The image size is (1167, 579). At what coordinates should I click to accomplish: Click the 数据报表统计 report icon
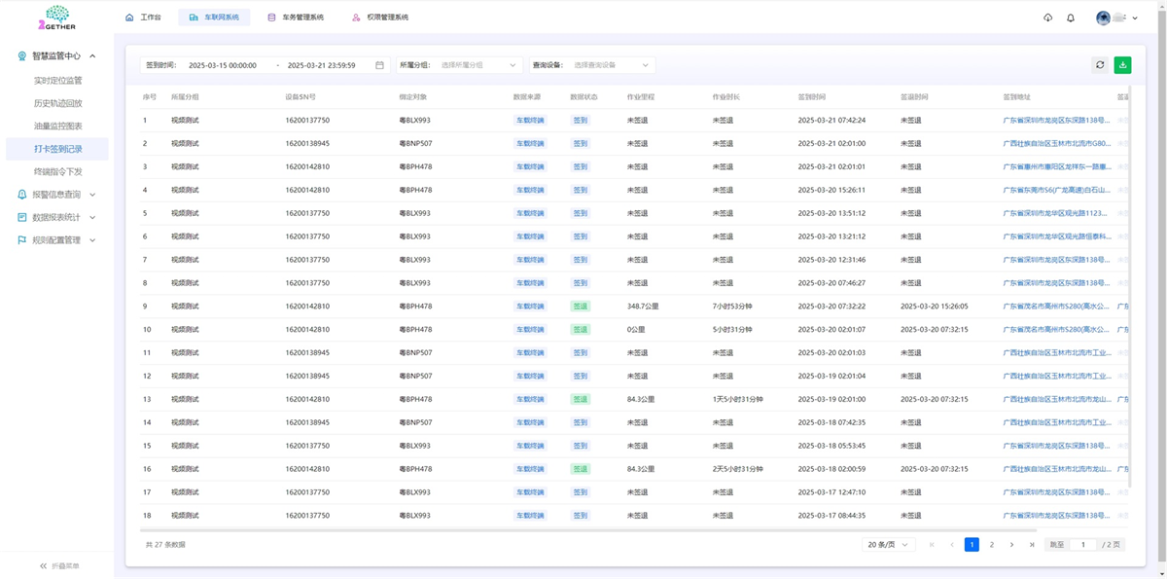[22, 217]
